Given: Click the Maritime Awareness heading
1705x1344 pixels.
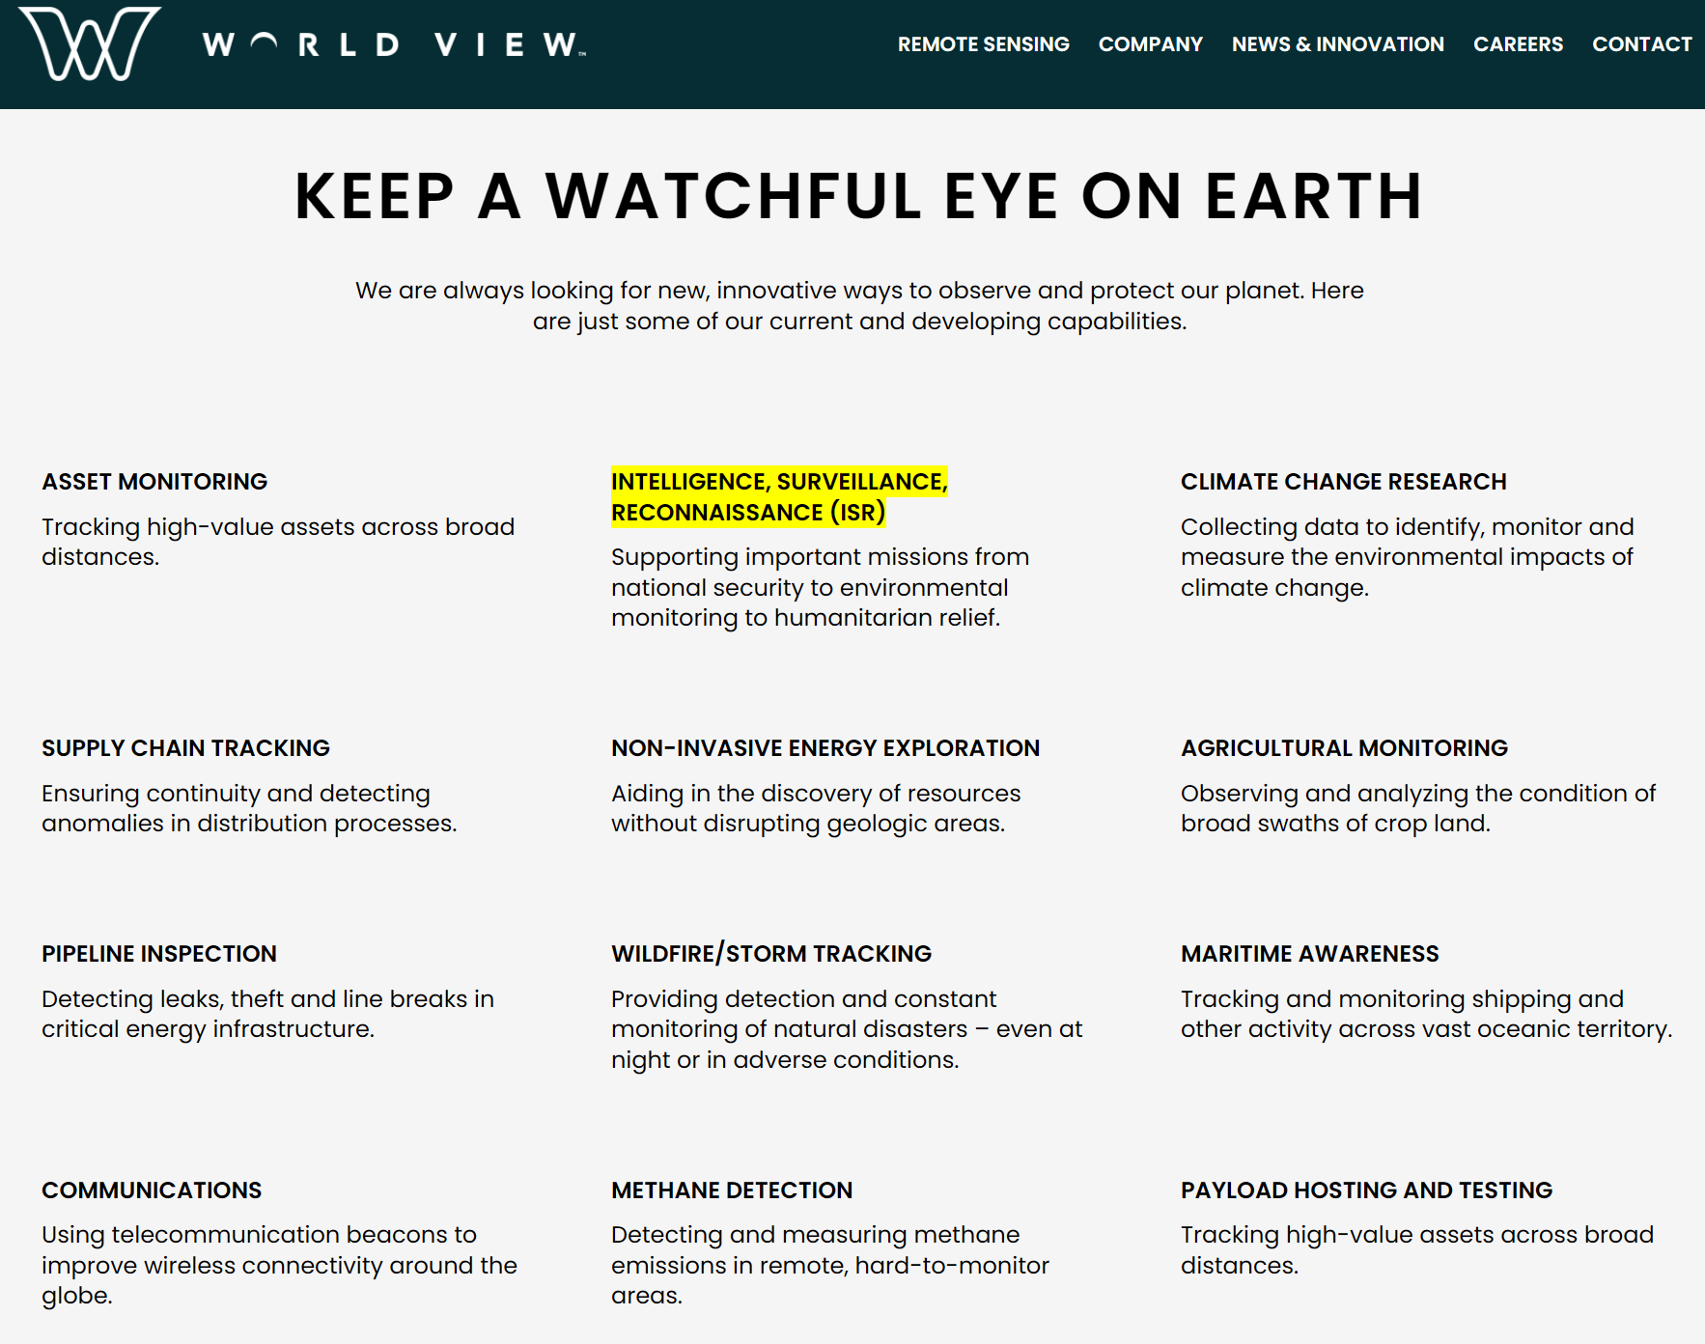Looking at the screenshot, I should 1309,954.
